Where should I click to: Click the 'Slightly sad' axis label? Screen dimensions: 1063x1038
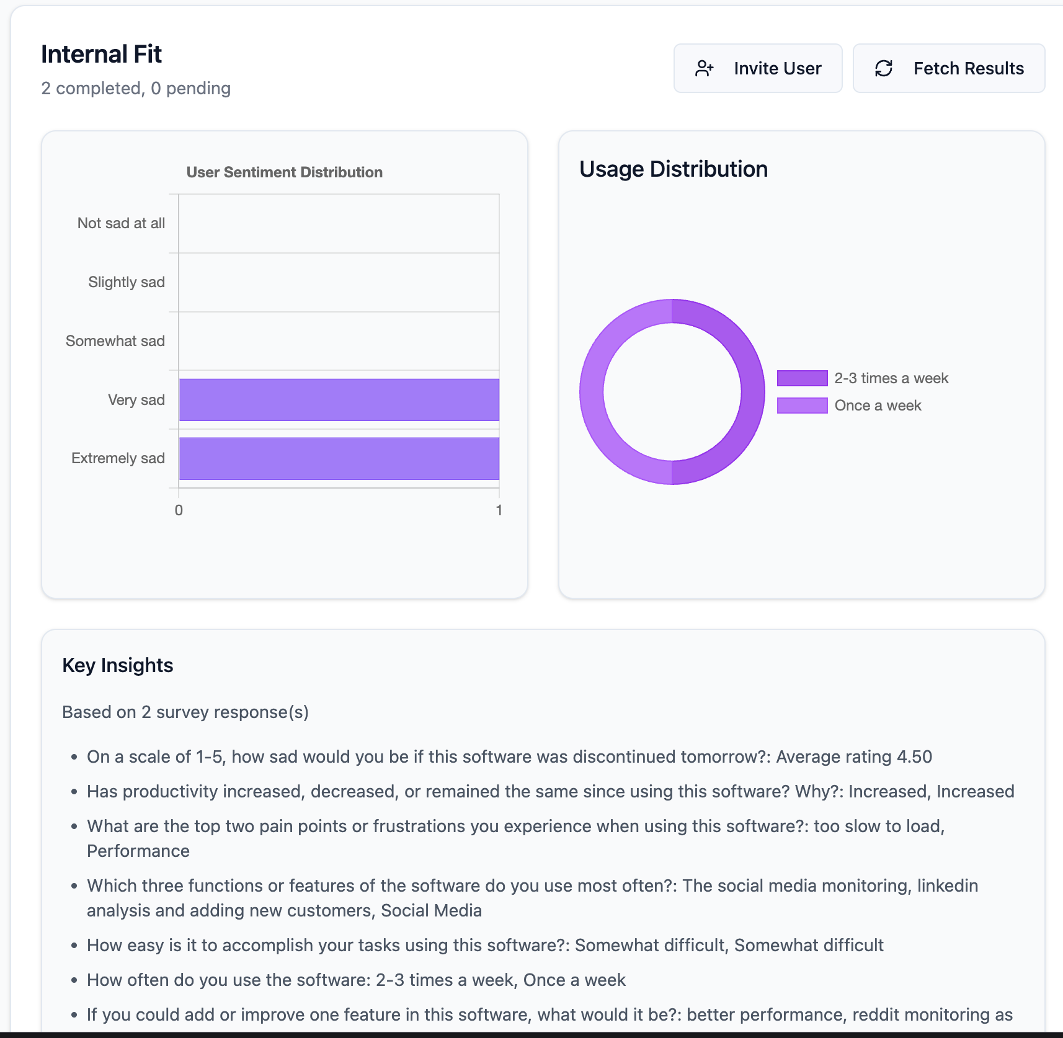[x=127, y=282]
